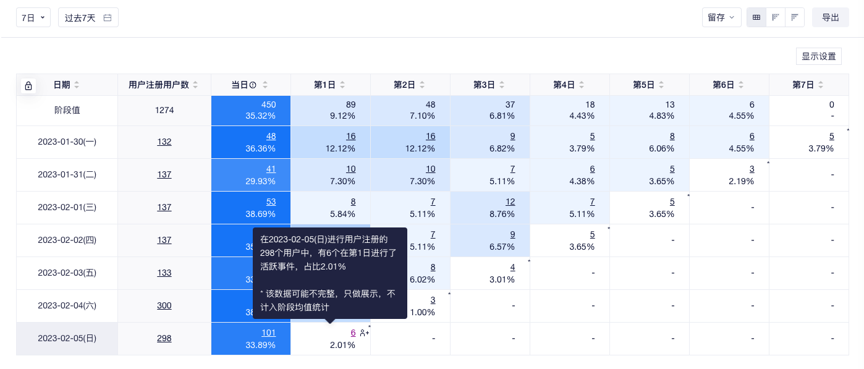Click the lock icon in table header
Image resolution: width=864 pixels, height=369 pixels.
tap(28, 86)
